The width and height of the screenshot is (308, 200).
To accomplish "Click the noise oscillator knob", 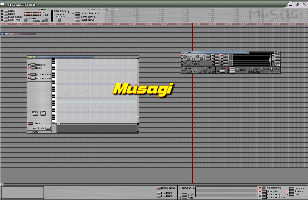I will click(x=189, y=64).
